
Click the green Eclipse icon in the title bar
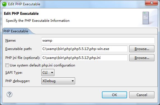(x=4, y=4)
